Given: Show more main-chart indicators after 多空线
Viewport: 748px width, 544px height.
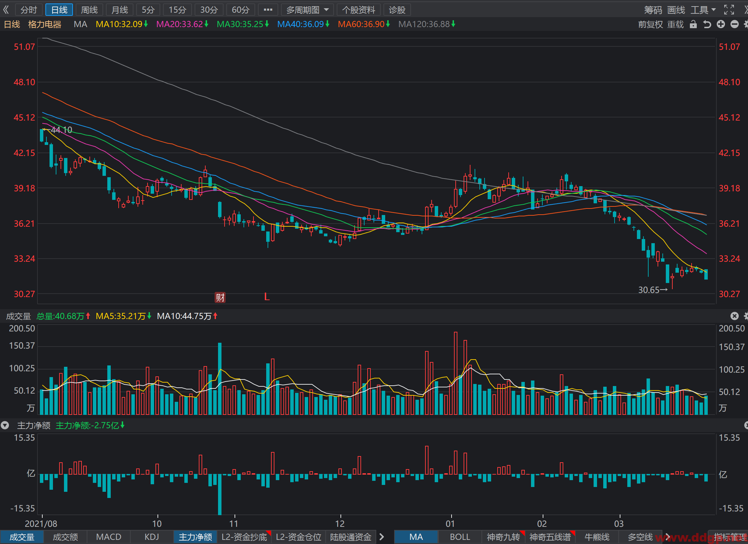Looking at the screenshot, I should [667, 537].
